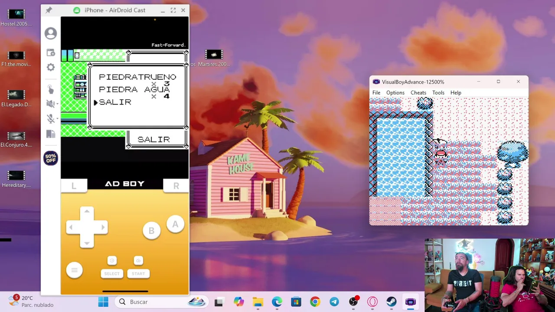Screen dimensions: 555x312
Task: Toggle the muted speaker in AirDroid sidebar
Action: click(50, 104)
